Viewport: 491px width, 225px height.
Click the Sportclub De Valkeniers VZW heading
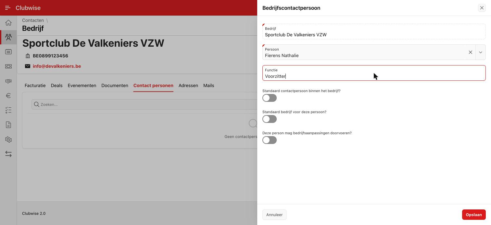pyautogui.click(x=93, y=43)
